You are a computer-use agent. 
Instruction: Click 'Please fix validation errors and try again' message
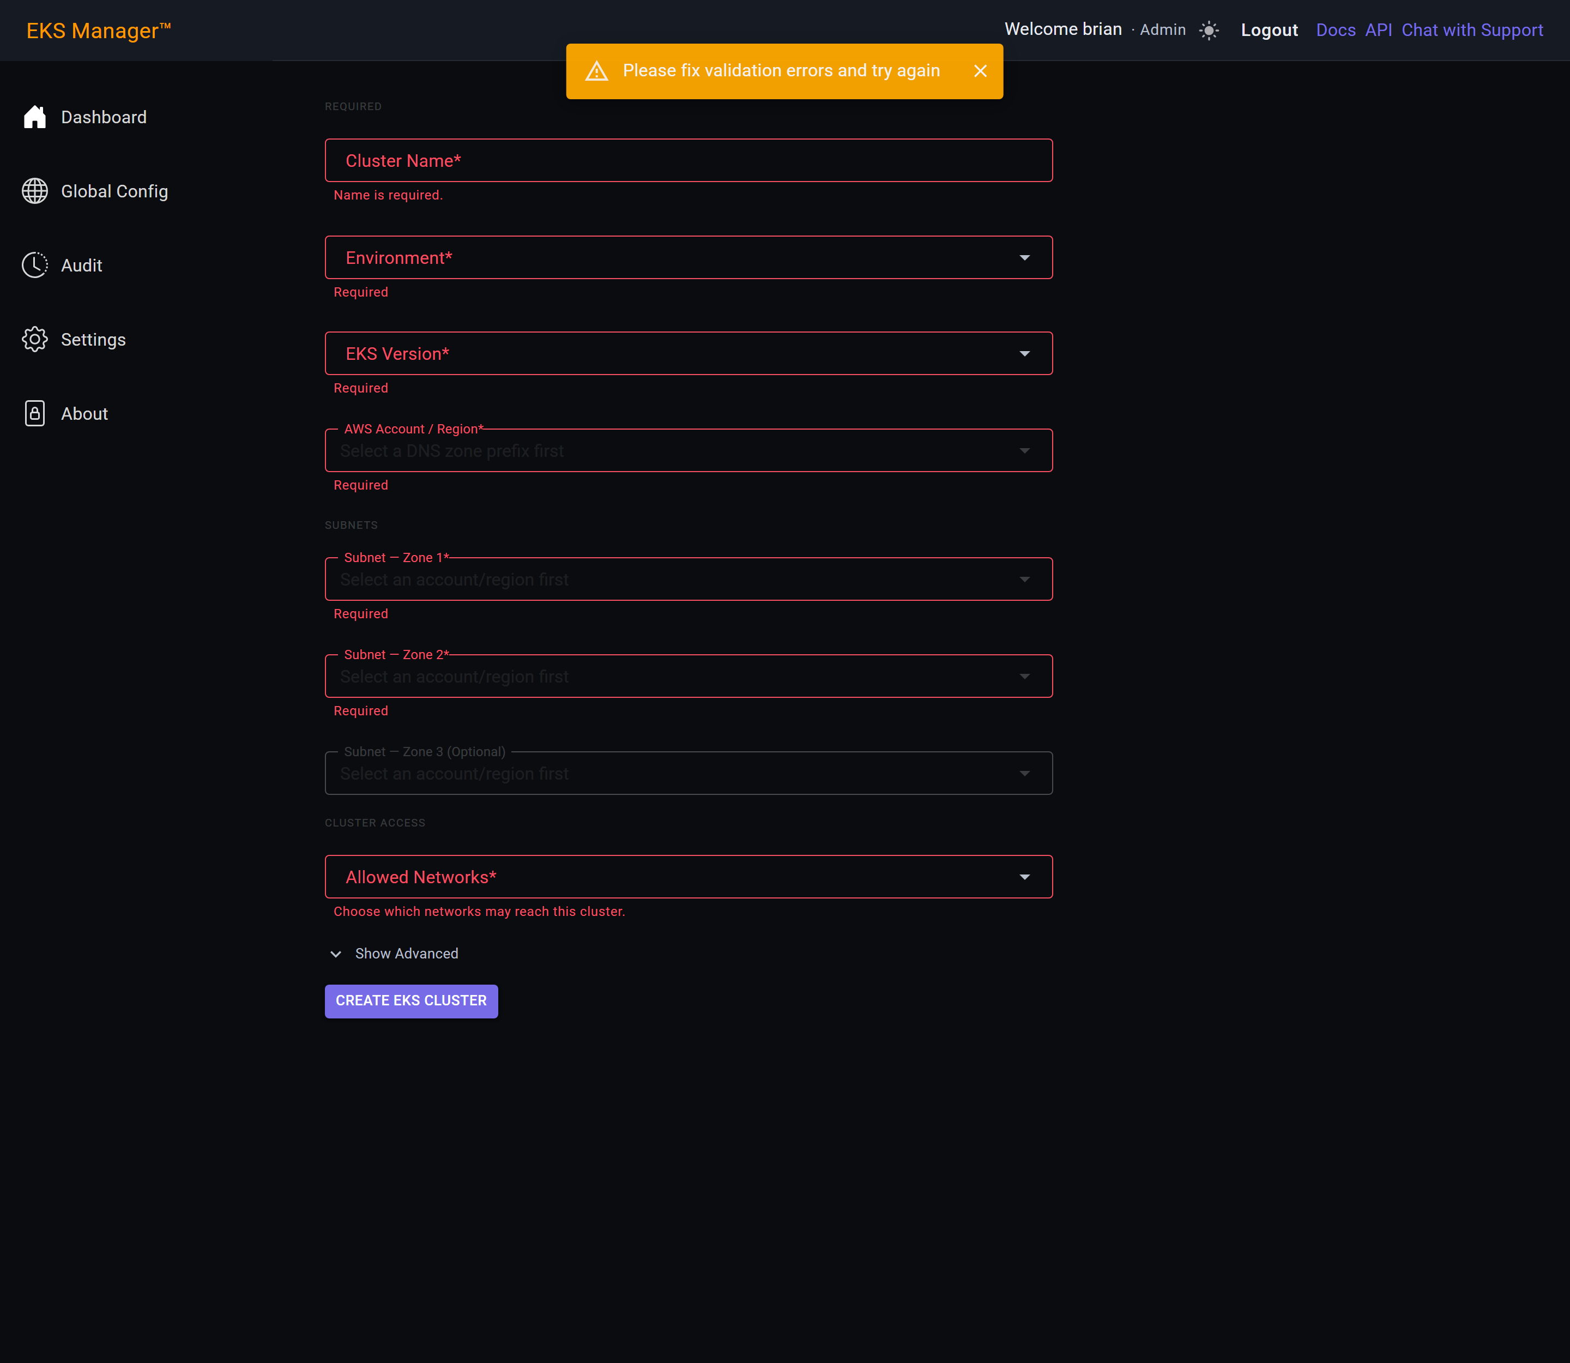pyautogui.click(x=781, y=71)
